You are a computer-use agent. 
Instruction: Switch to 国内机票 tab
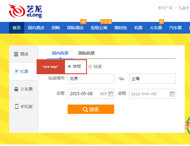pyautogui.click(x=60, y=53)
